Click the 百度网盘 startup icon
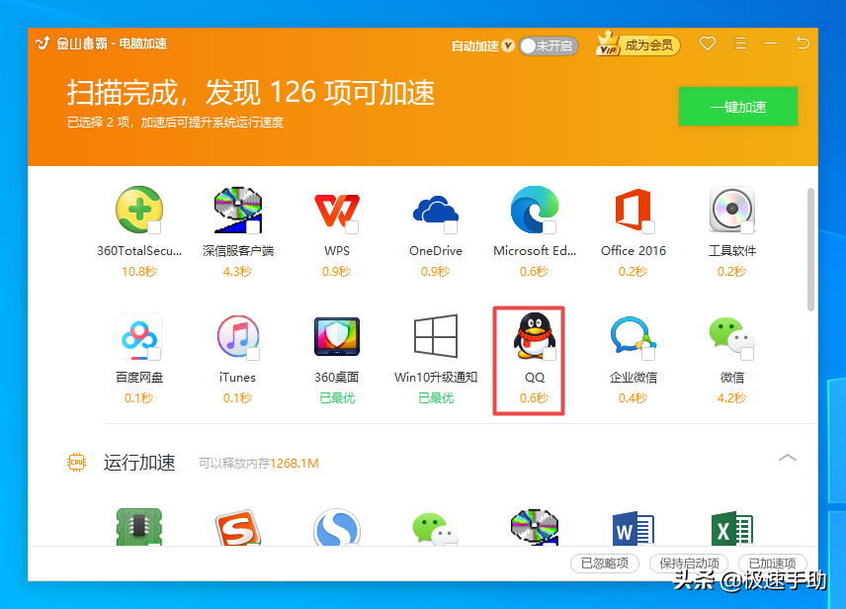This screenshot has height=609, width=846. [x=139, y=336]
